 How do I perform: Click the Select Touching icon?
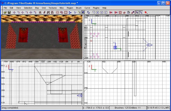44,12
